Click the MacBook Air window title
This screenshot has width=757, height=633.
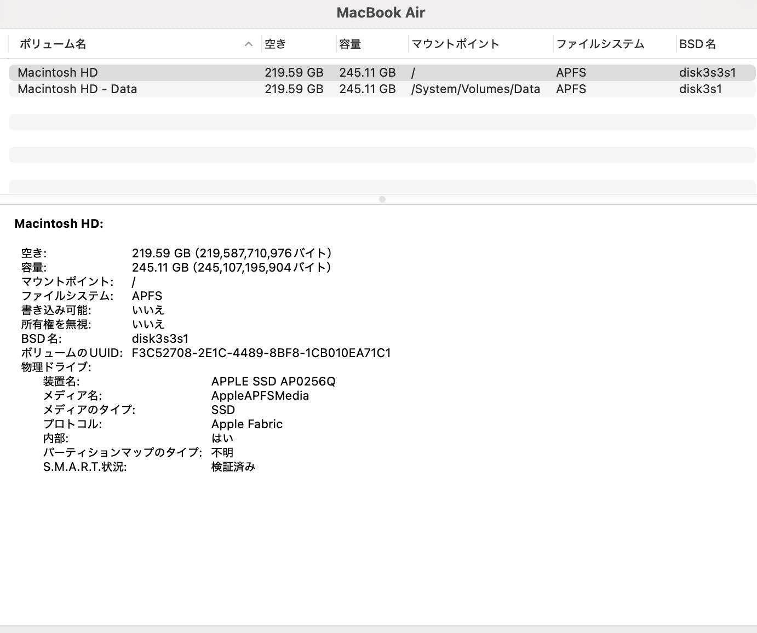[381, 12]
